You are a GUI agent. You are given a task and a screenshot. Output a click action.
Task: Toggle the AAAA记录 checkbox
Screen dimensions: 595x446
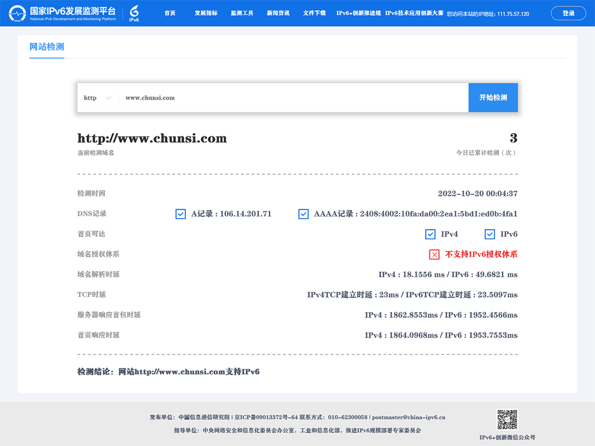click(303, 214)
